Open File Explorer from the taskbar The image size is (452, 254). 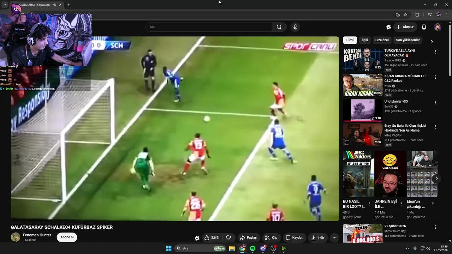232,248
